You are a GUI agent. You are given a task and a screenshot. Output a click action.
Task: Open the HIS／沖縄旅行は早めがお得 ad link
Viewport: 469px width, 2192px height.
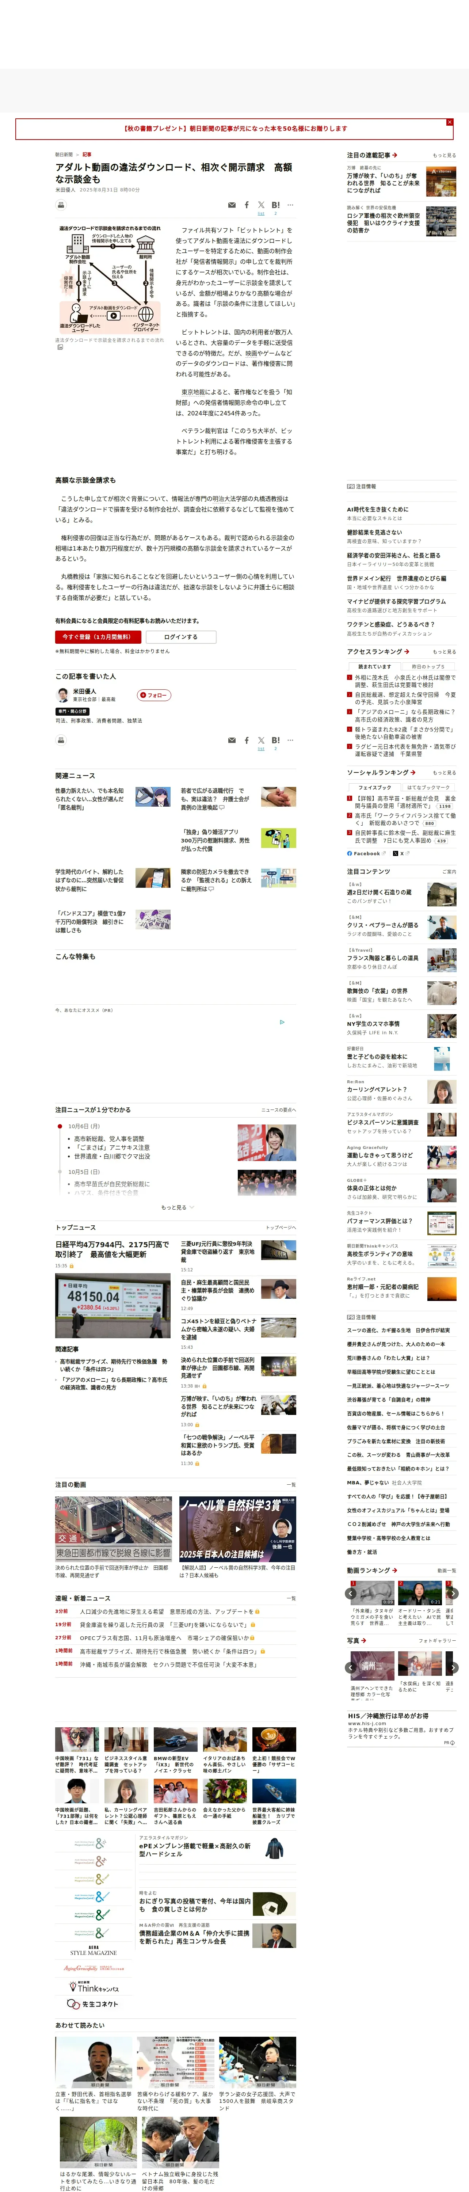tap(388, 1716)
